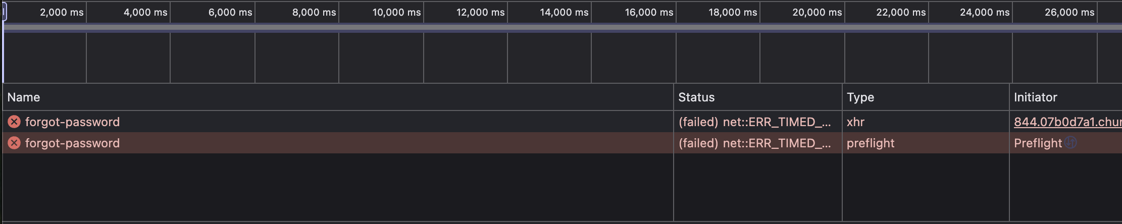Click the circular arrows icon beside Preflight initiator
This screenshot has width=1122, height=224.
(x=1070, y=143)
